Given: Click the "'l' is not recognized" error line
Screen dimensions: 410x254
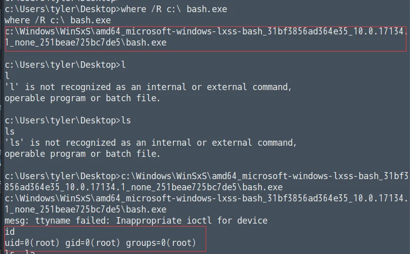Looking at the screenshot, I should click(x=148, y=87).
